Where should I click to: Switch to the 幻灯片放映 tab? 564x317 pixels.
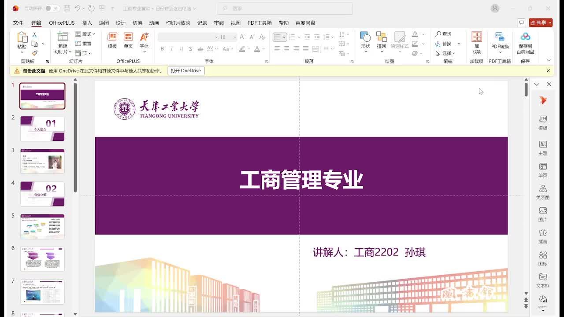178,23
